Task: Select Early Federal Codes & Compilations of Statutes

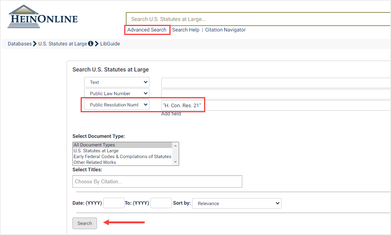Action: pyautogui.click(x=122, y=157)
